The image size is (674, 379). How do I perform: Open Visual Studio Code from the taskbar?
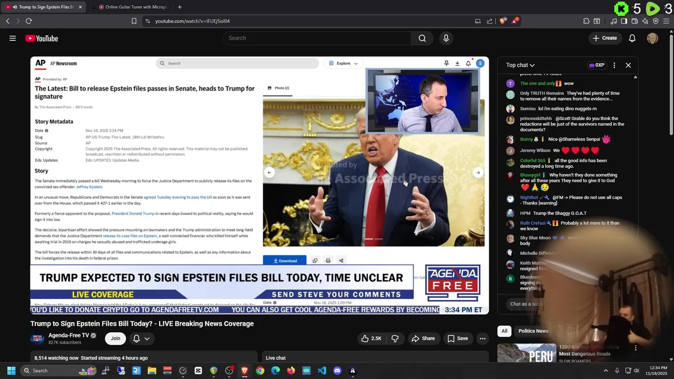coord(322,371)
